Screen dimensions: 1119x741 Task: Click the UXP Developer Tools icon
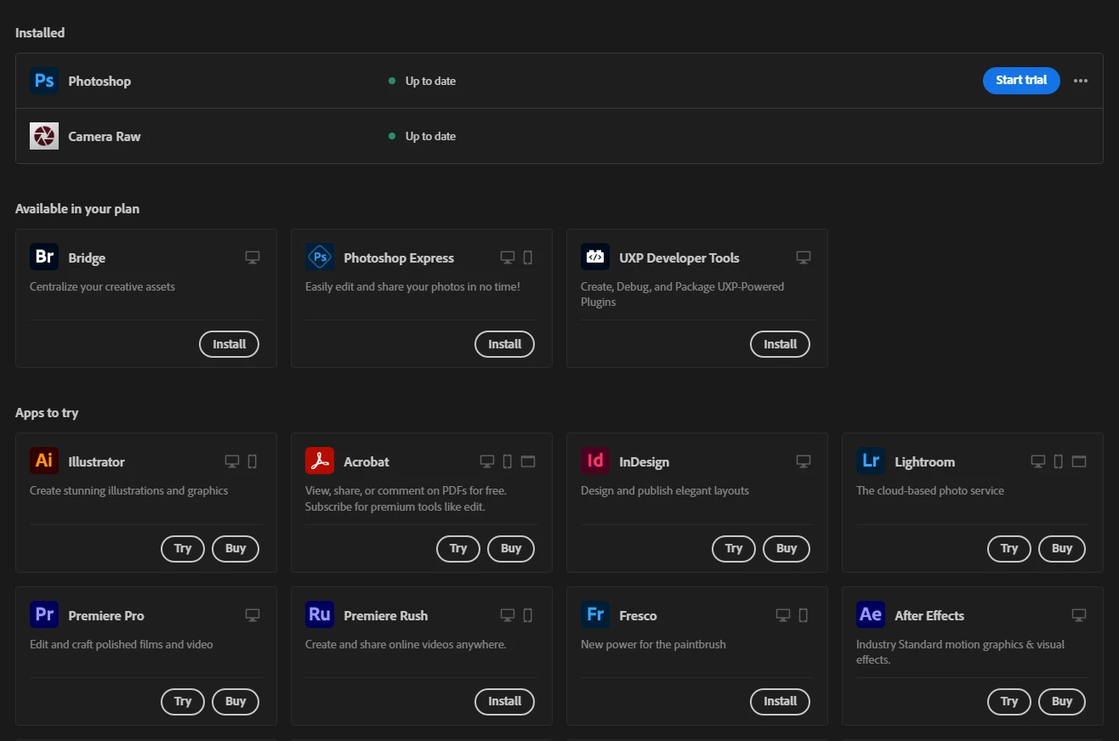(x=595, y=257)
